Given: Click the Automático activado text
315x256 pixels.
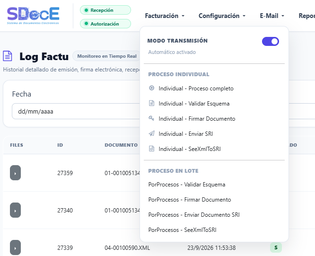Looking at the screenshot, I should click(172, 52).
